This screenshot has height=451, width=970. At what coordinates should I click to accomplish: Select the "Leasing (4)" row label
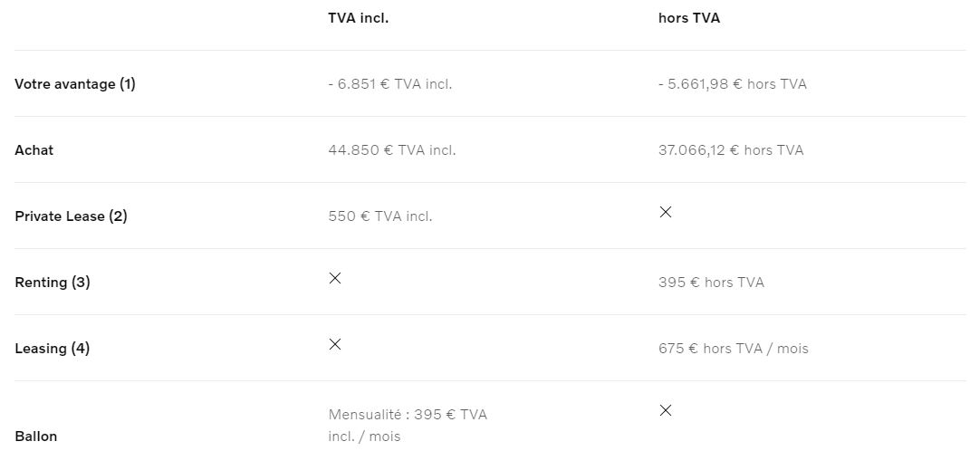(53, 349)
